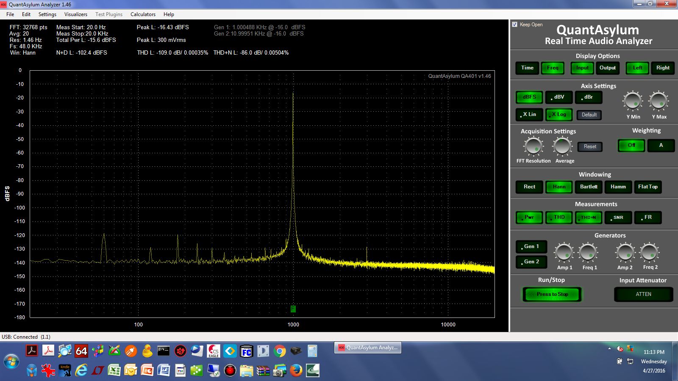The image size is (678, 381).
Task: Open the Calculator taskbar icon
Action: point(312,351)
